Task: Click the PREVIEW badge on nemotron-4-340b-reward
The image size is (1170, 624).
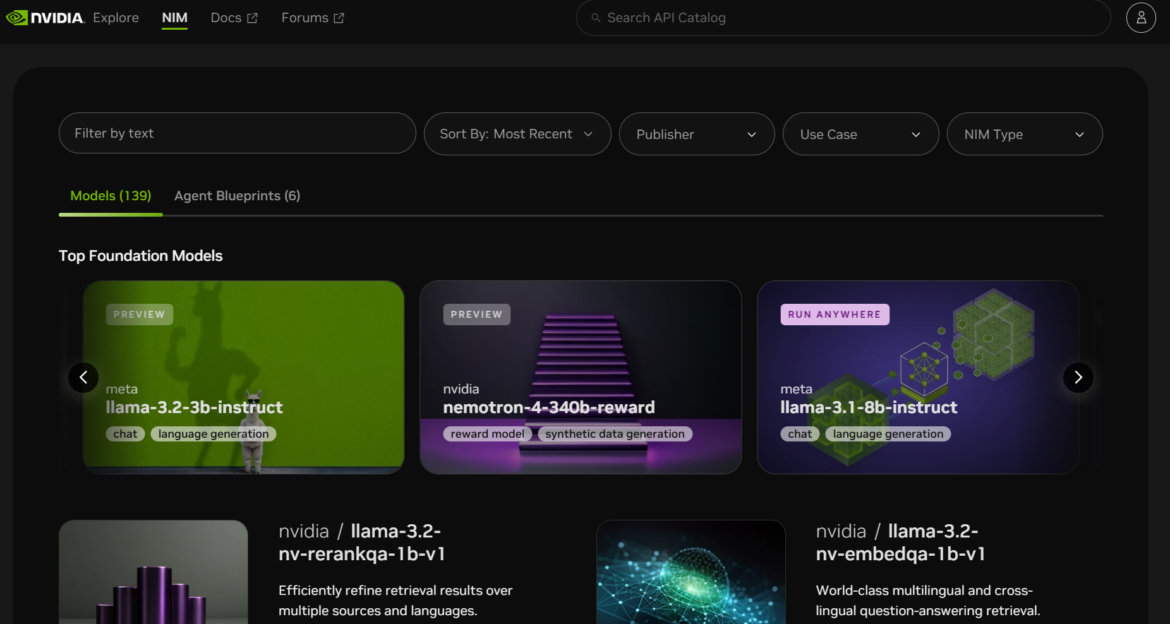Action: (476, 315)
